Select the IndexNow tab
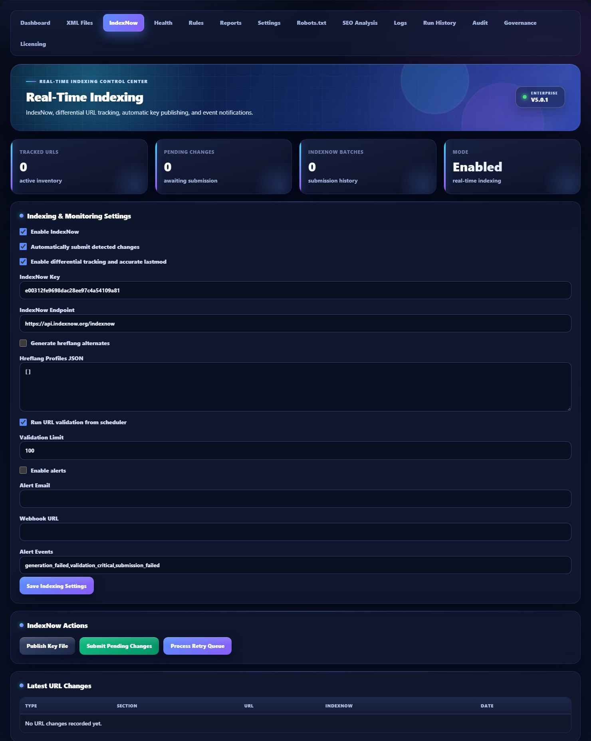This screenshot has width=591, height=741. 123,23
